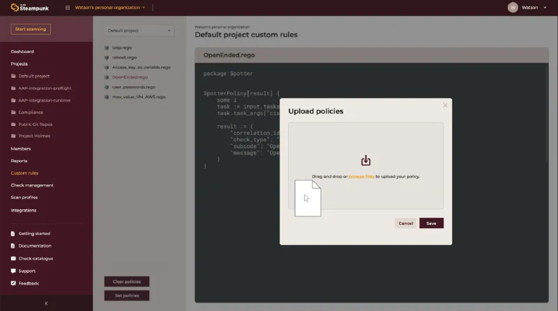Image resolution: width=558 pixels, height=311 pixels.
Task: Collapse the sidebar with the arrow
Action: pos(46,303)
